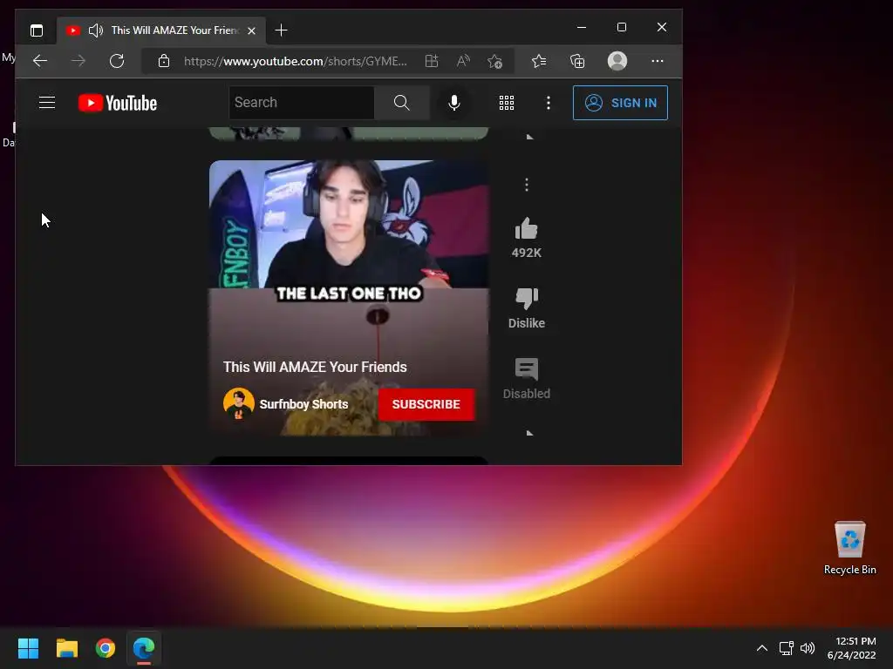Click the Disabled comments icon

526,368
